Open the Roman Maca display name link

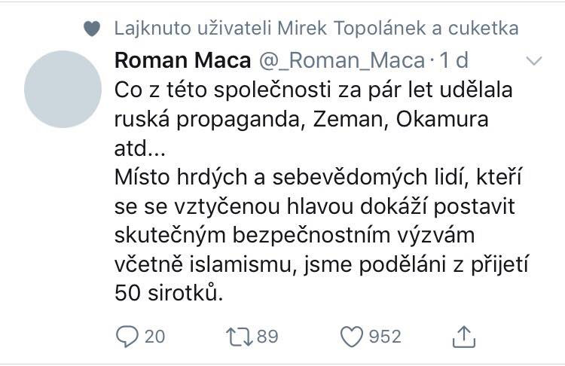[183, 59]
